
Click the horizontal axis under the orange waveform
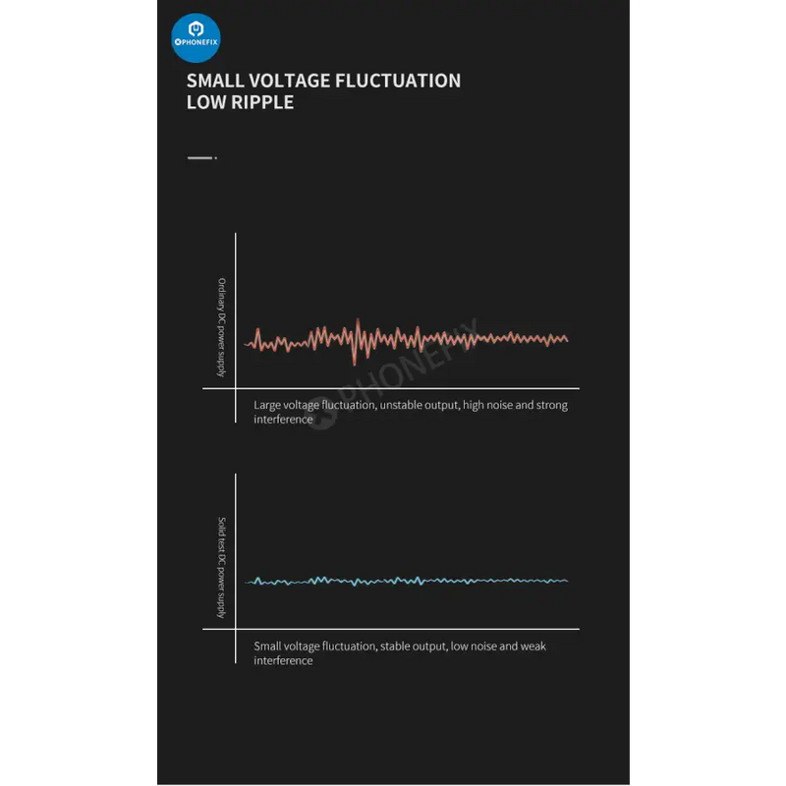(393, 388)
